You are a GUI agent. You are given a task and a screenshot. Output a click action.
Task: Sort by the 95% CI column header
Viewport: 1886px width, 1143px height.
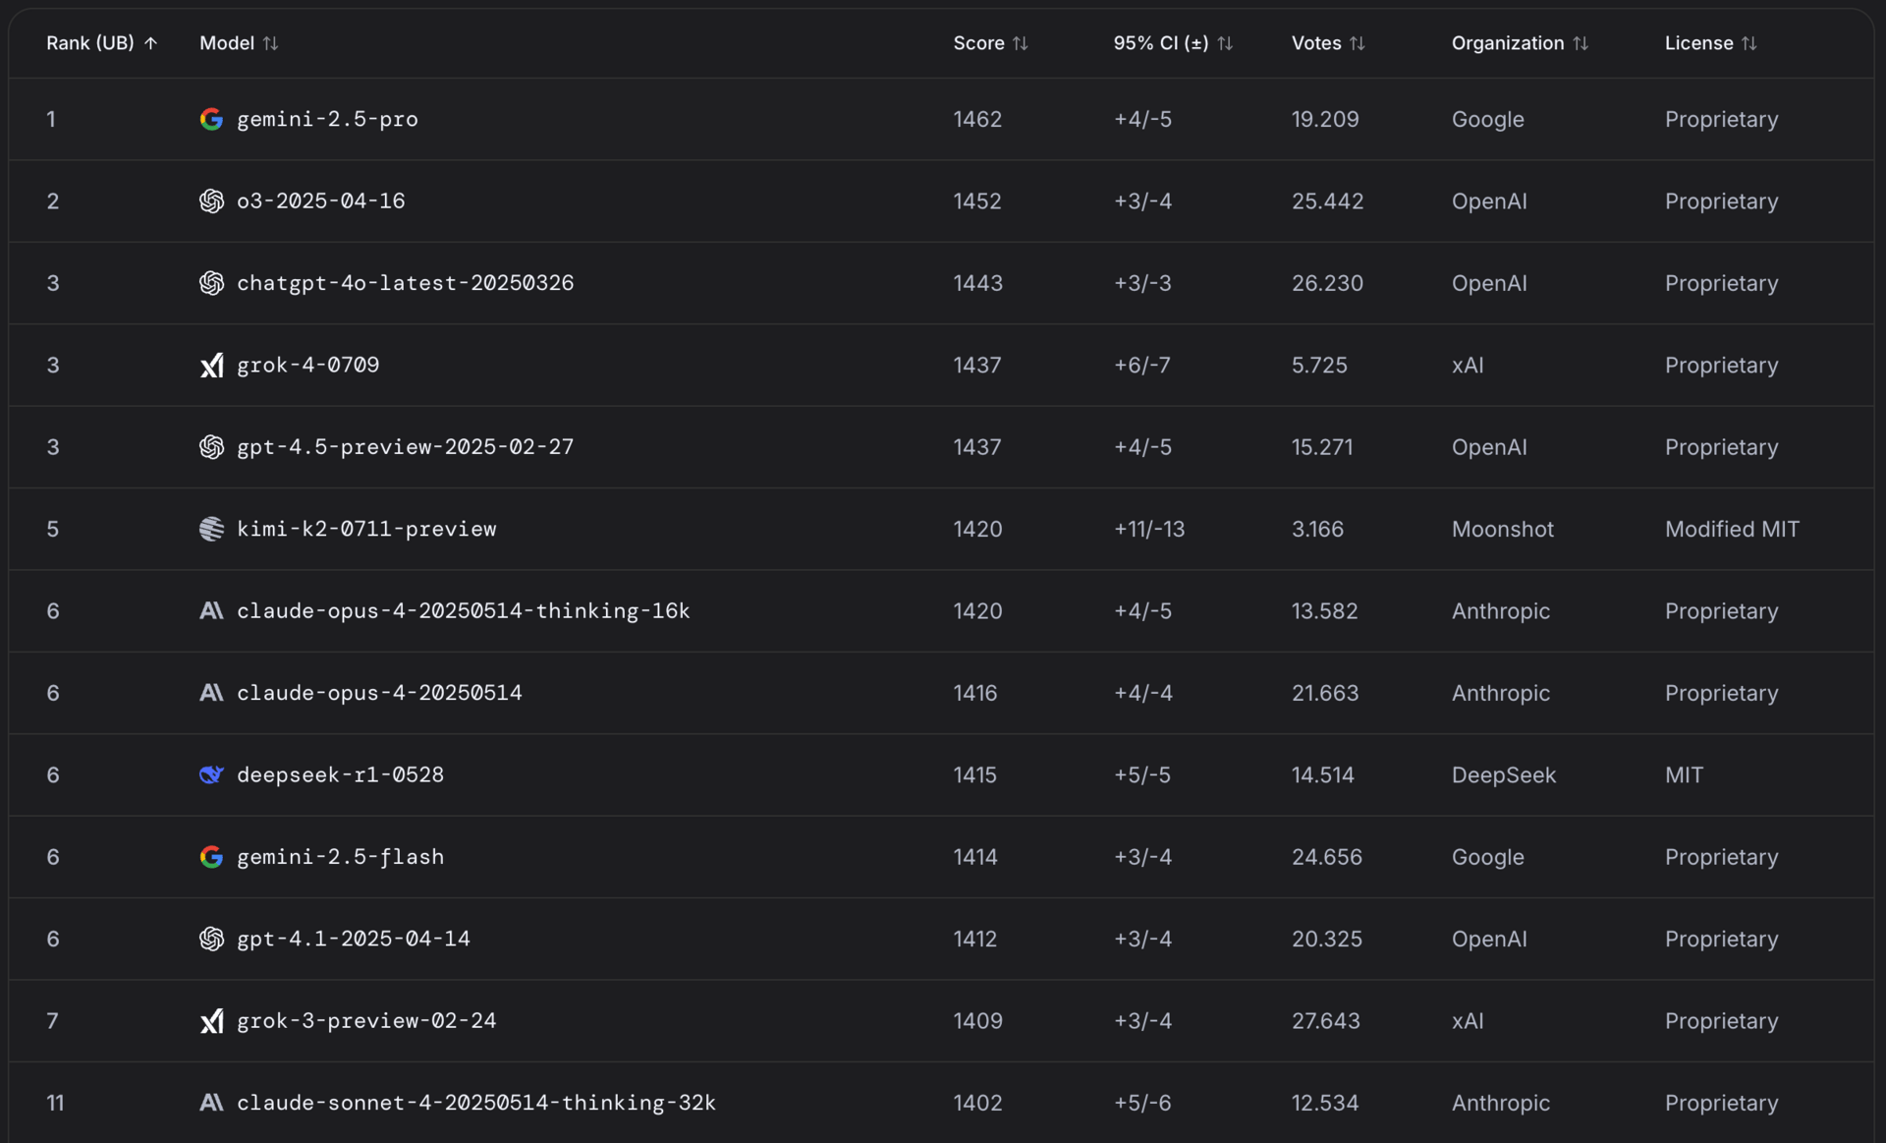click(1173, 43)
